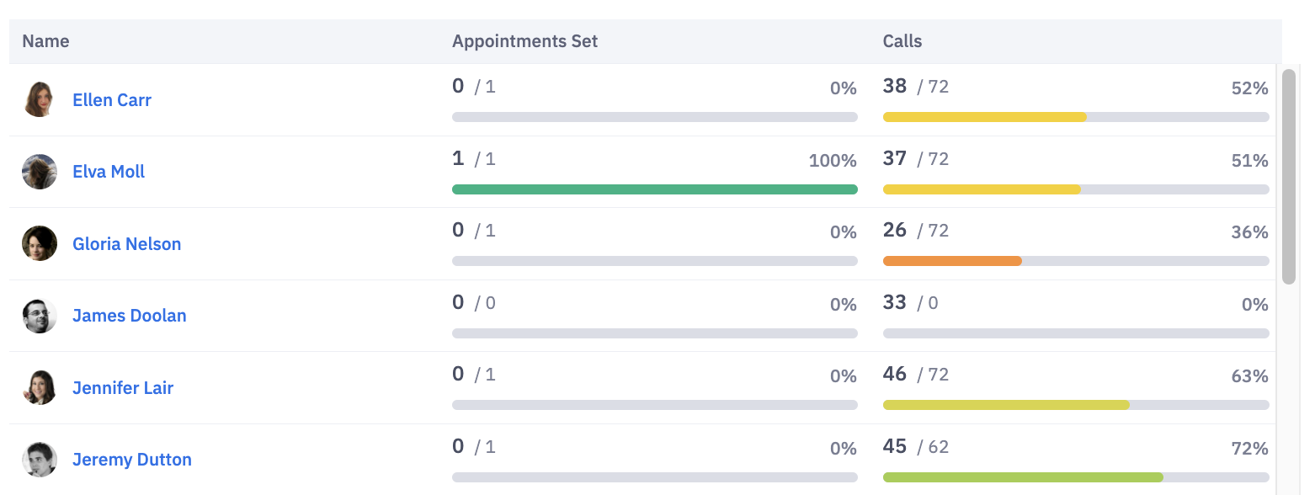The height and width of the screenshot is (495, 1315).
Task: Open Elva Moll's profile link
Action: [109, 172]
